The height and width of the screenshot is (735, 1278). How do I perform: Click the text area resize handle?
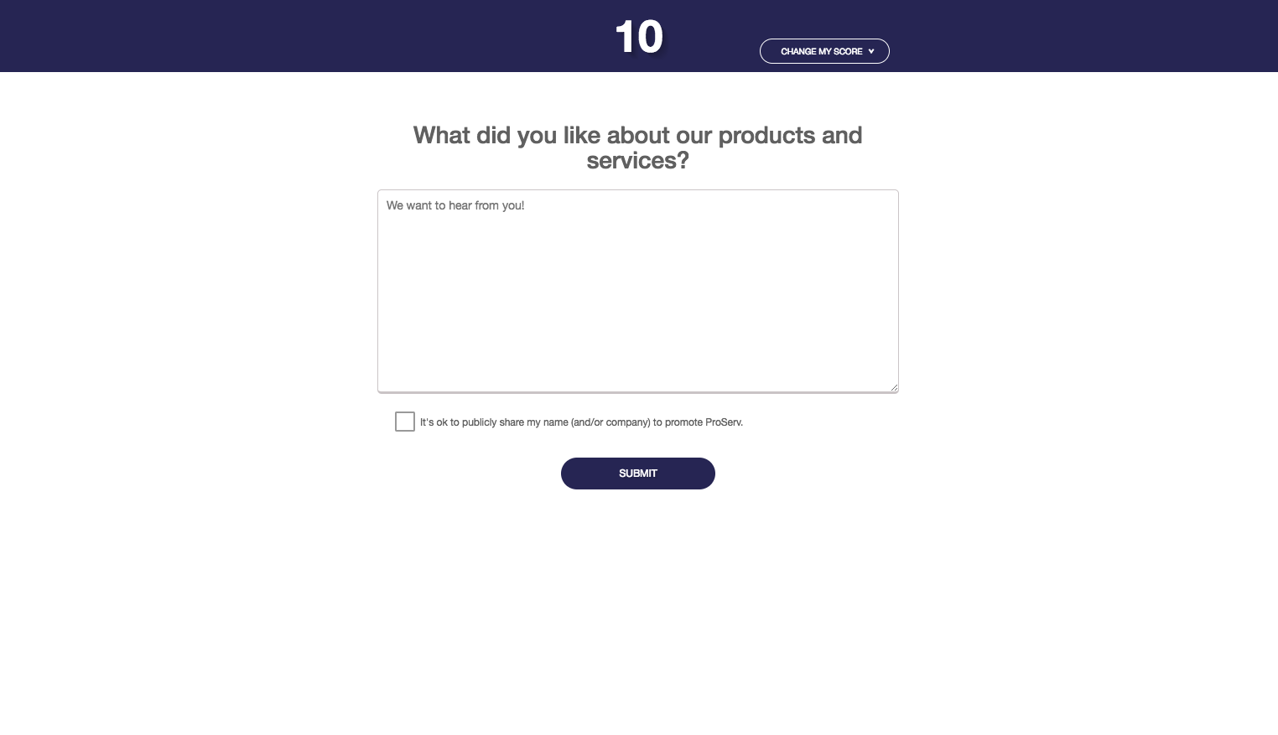tap(894, 387)
